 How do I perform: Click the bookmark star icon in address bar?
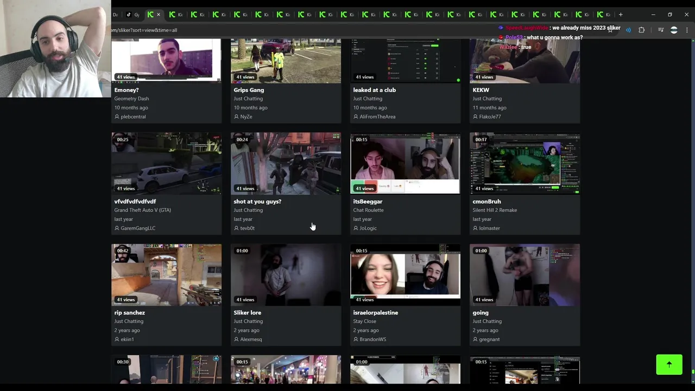click(x=610, y=30)
